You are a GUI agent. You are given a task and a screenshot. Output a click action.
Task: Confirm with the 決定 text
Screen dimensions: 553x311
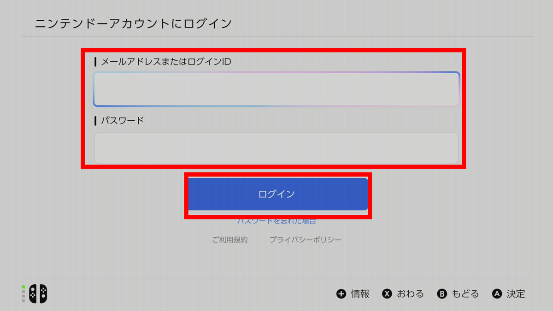[x=516, y=294]
